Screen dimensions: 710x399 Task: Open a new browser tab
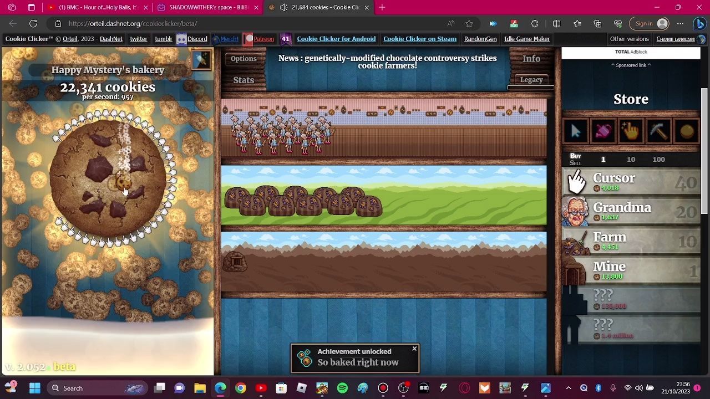click(382, 7)
